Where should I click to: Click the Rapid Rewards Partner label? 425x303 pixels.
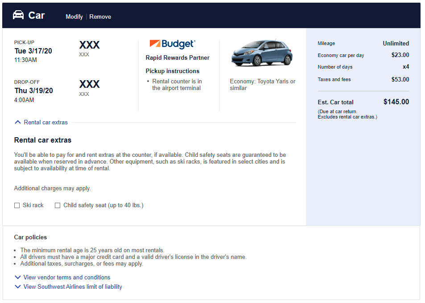tap(177, 57)
